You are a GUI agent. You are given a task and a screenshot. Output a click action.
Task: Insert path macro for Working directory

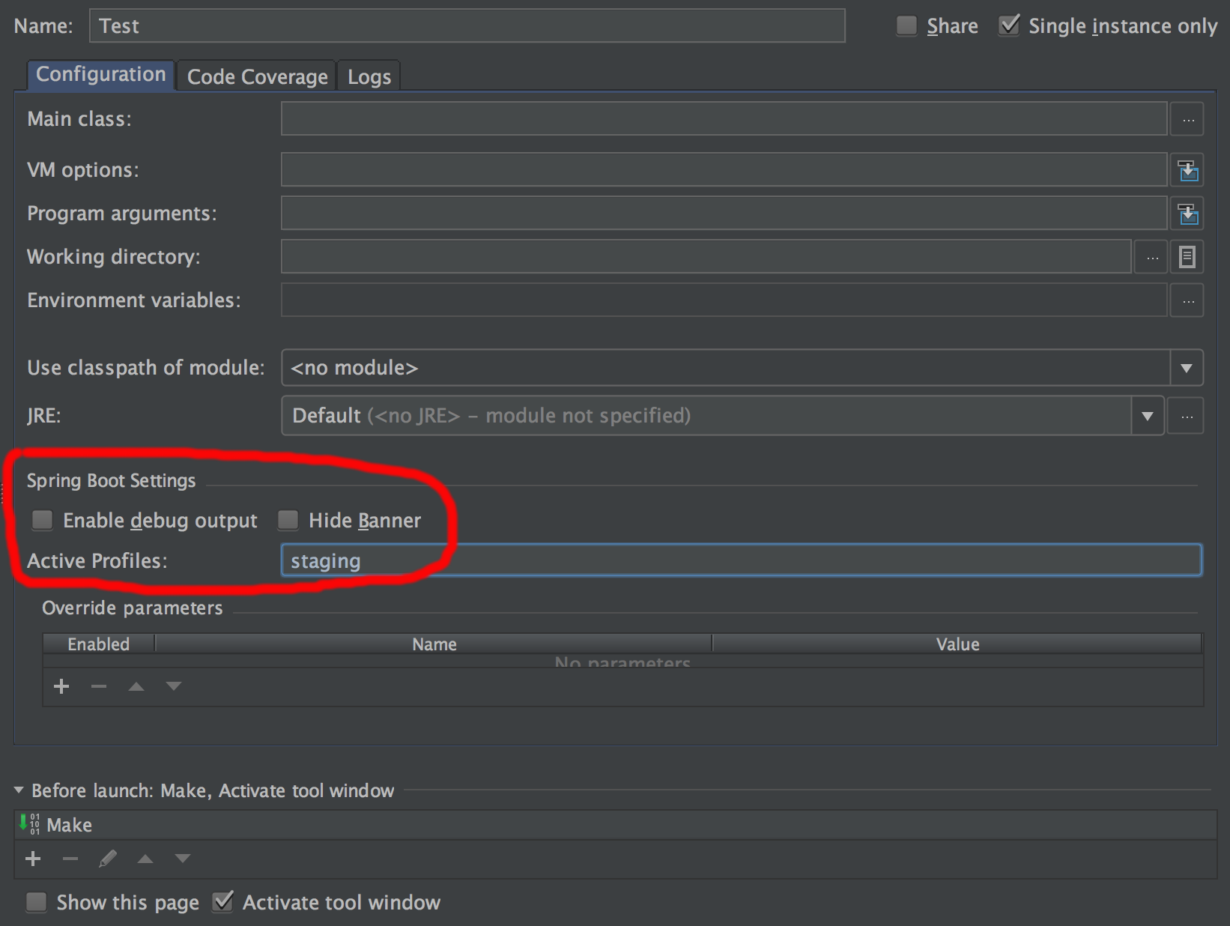[1187, 258]
